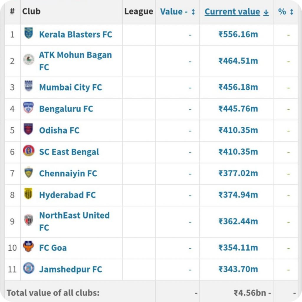The image size is (302, 302).
Task: Open the Jamshedpur FC club link
Action: point(70,269)
